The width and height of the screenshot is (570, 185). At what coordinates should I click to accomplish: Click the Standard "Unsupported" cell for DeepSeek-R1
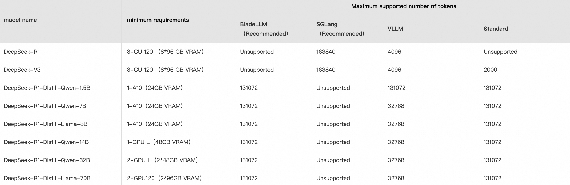(500, 52)
